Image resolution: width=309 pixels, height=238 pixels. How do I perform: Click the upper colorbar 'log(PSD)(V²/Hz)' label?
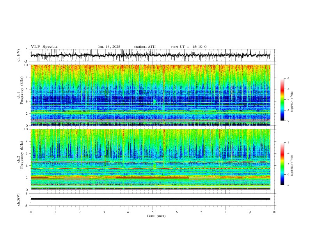click(292, 101)
